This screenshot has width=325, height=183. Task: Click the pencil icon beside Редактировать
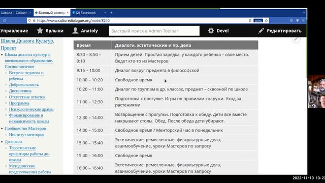click(x=261, y=30)
